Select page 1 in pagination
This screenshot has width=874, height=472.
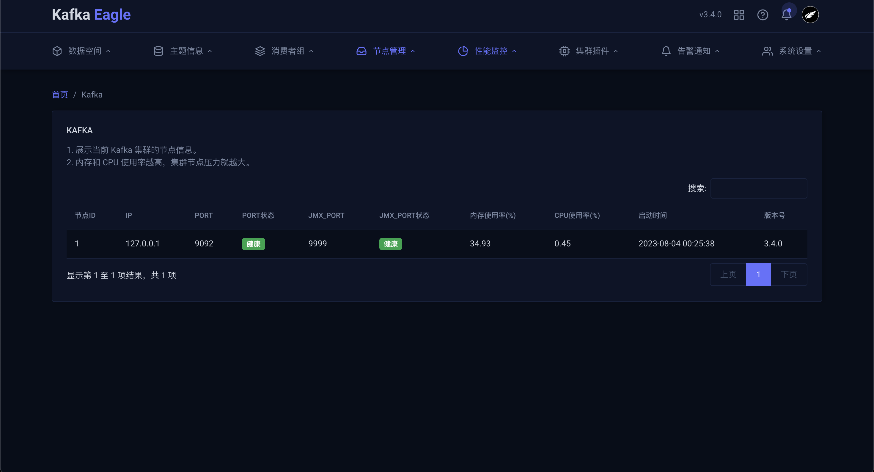(758, 275)
